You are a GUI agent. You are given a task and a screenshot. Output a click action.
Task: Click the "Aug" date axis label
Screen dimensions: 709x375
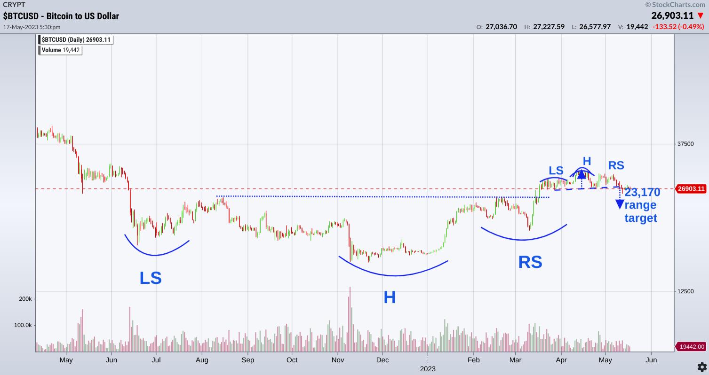(202, 360)
